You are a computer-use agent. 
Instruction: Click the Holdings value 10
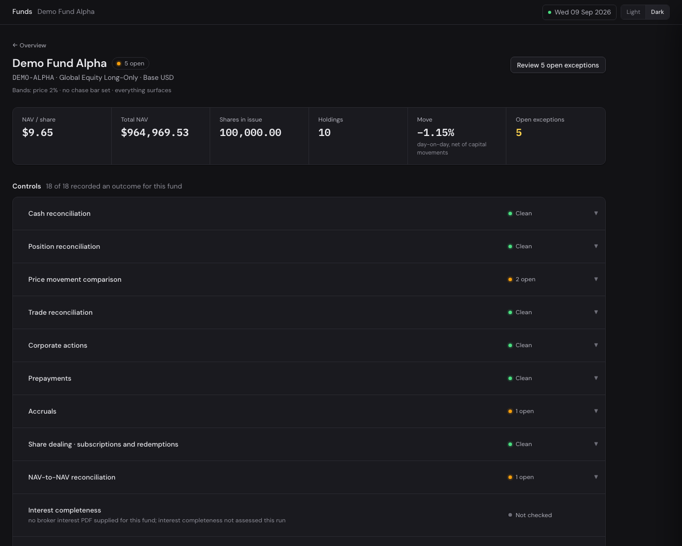(325, 132)
